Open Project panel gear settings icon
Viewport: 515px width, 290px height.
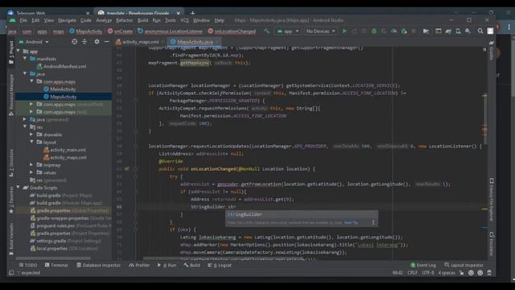coord(97,42)
